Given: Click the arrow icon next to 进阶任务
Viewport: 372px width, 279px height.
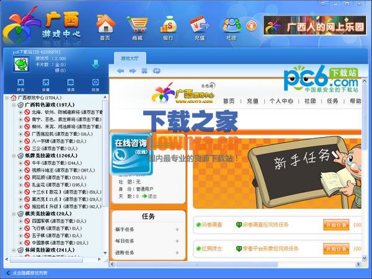Looking at the screenshot, I should click(177, 253).
